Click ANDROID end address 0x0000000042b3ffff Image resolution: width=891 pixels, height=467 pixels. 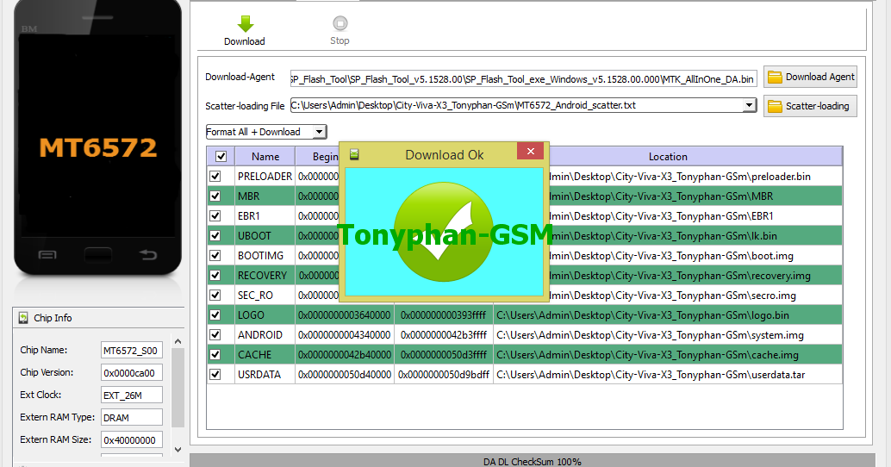(x=444, y=334)
